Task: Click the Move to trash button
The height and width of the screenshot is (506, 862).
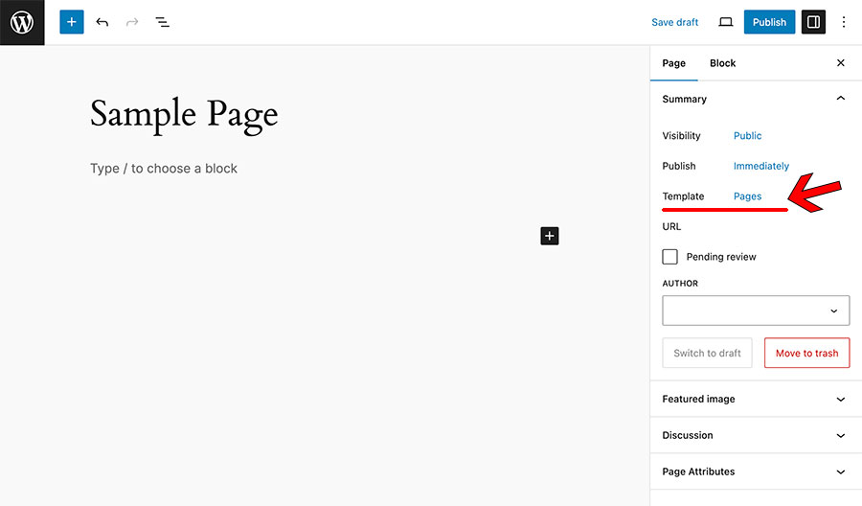Action: click(x=807, y=353)
